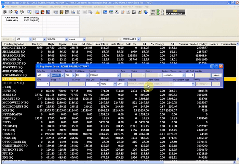The image size is (240, 165).
Task: Open the Preferences menu
Action: click(x=86, y=7)
